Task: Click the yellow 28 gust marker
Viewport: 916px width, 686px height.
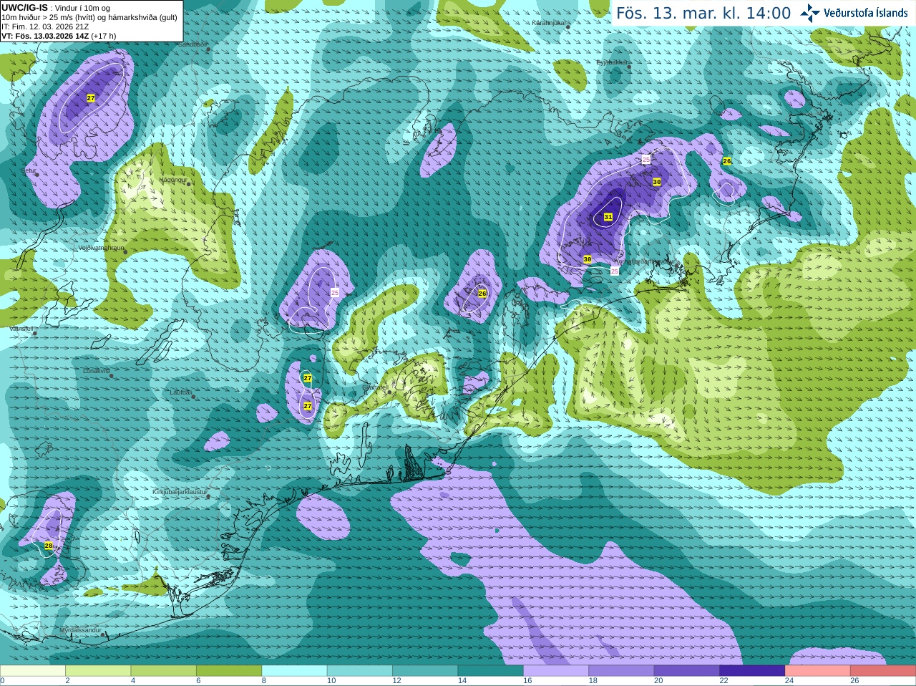Action: [x=49, y=546]
